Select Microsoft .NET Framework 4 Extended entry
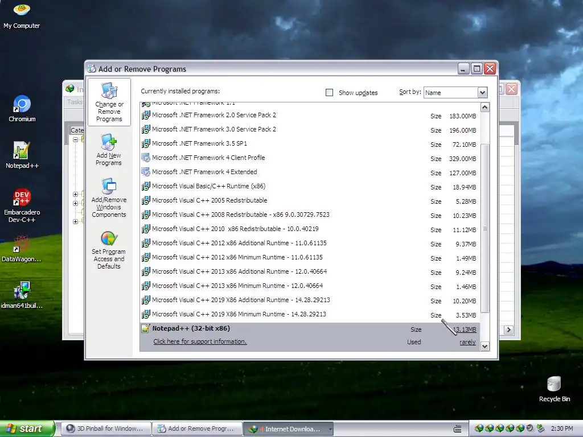The height and width of the screenshot is (437, 583). pos(310,172)
